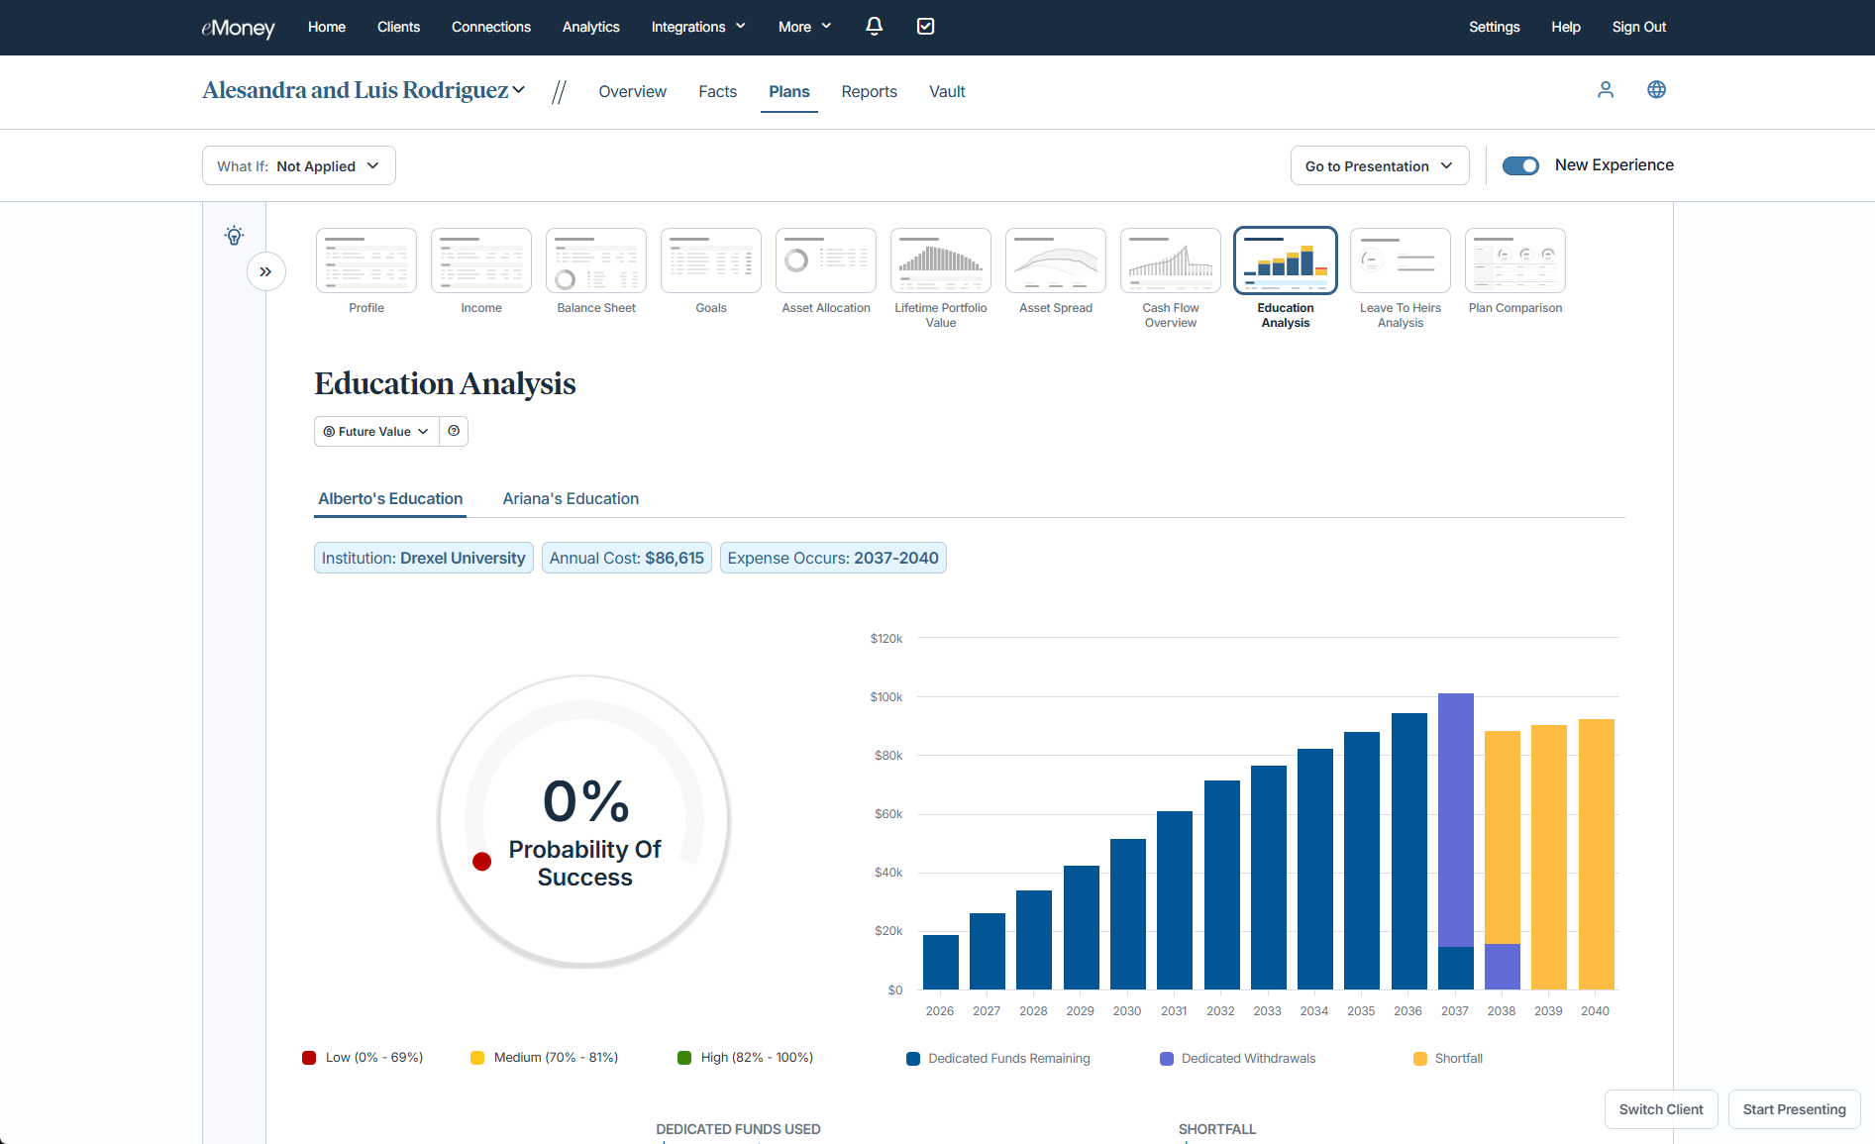Expand the Go to Presentation dropdown
Viewport: 1875px width, 1144px height.
point(1379,166)
